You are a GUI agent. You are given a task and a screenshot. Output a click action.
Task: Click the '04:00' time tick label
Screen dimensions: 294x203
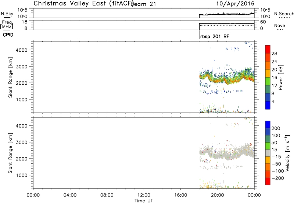(x=70, y=195)
